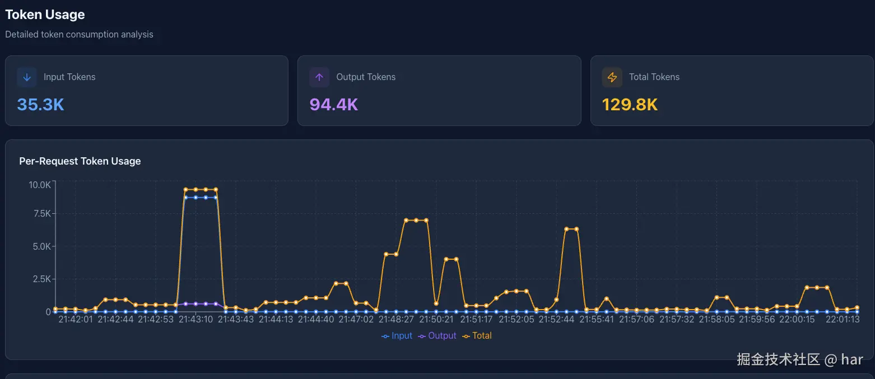This screenshot has height=379, width=875.
Task: Click the orange Total legend marker dot
Action: point(466,335)
